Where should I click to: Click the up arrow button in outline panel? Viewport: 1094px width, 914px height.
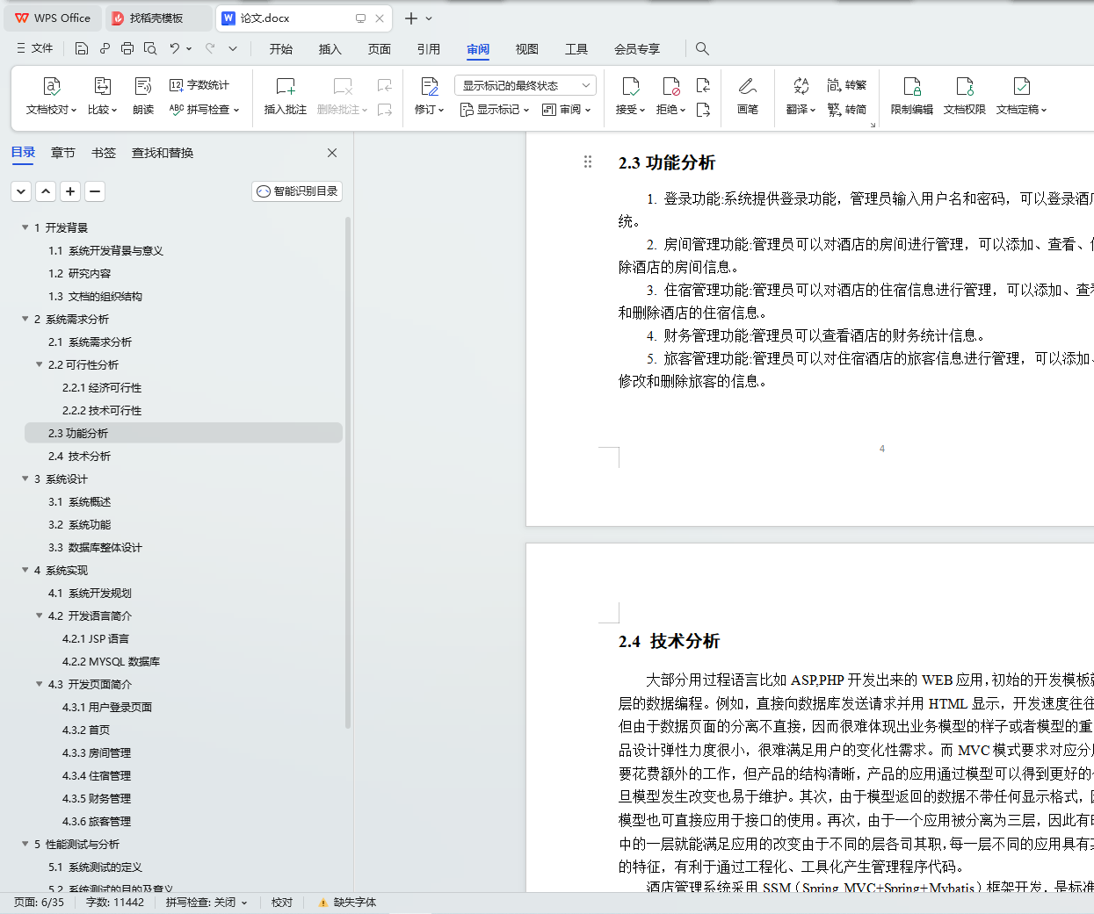tap(46, 191)
